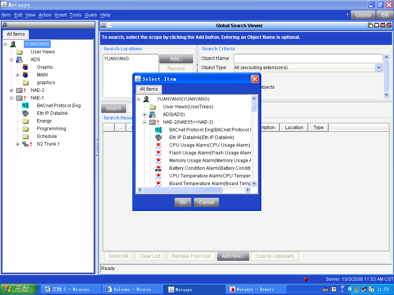
Task: Switch to Metasys - Events taskbar window
Action: coord(256,289)
